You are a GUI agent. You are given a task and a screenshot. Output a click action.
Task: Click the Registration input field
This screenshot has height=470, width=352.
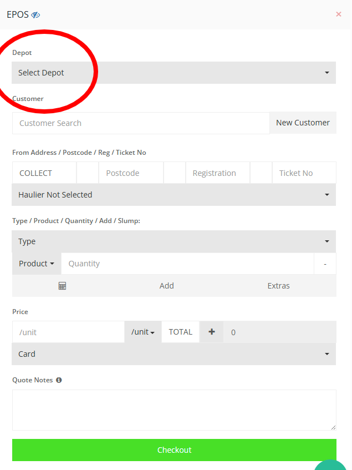217,173
